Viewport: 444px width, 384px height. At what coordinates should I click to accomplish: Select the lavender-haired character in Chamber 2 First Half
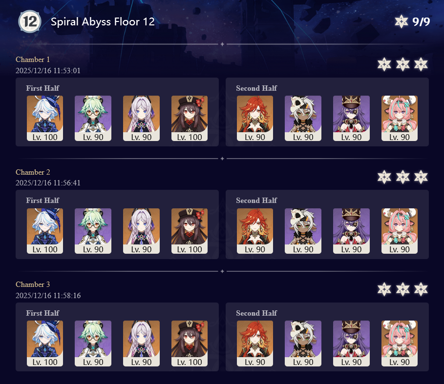141,231
